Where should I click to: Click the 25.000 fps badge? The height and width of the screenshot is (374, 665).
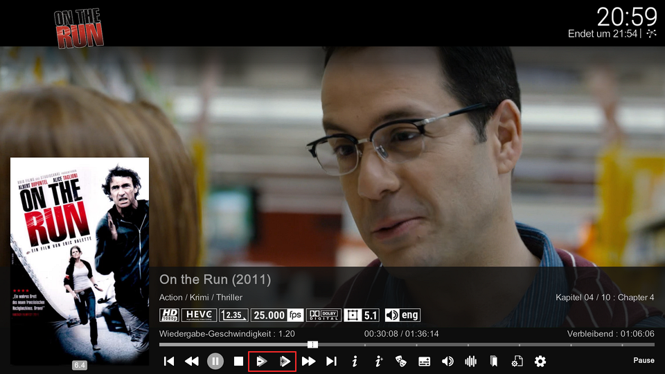(277, 315)
